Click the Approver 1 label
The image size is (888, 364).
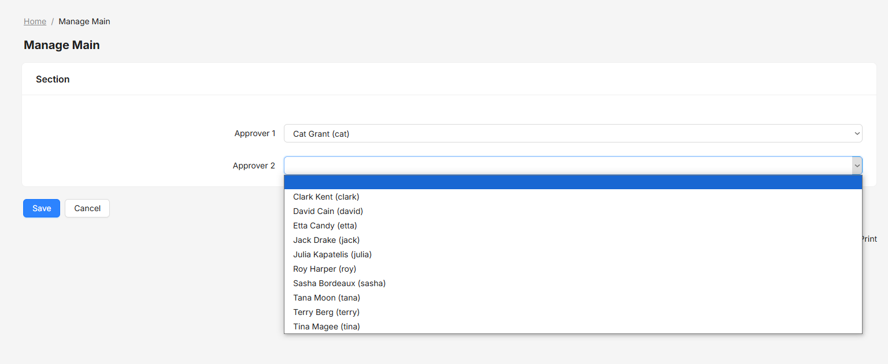pyautogui.click(x=255, y=133)
